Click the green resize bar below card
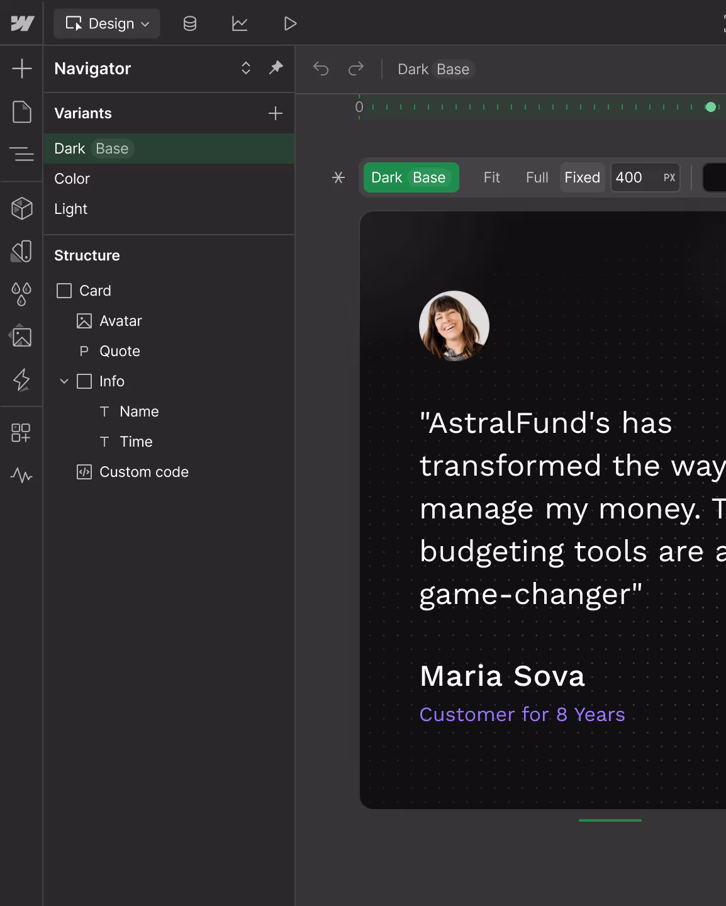The height and width of the screenshot is (906, 726). (x=610, y=820)
